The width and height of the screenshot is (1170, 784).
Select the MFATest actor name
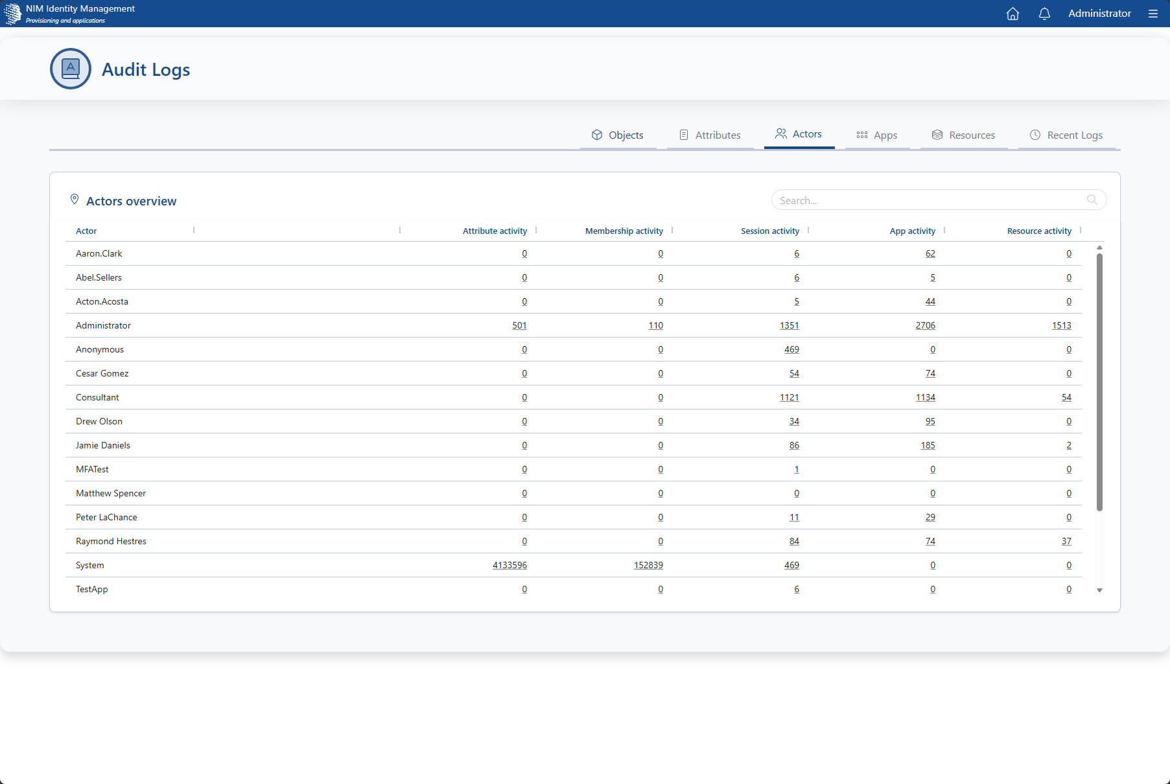pyautogui.click(x=92, y=469)
